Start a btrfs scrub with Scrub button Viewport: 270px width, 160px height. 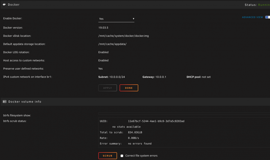(108, 156)
